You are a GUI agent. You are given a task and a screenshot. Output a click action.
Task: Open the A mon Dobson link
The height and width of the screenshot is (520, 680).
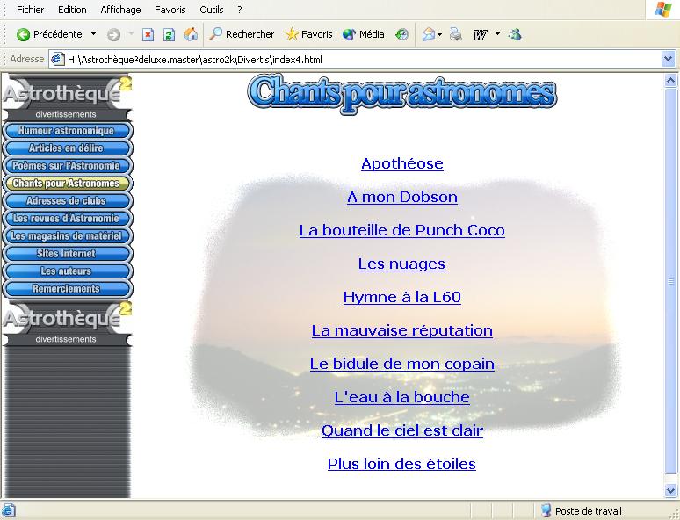(402, 197)
